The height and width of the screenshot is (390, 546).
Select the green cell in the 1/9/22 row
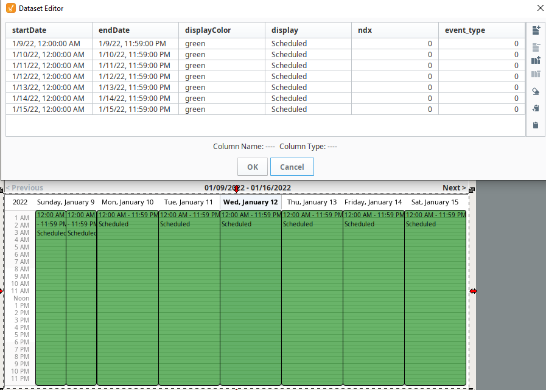[x=222, y=44]
